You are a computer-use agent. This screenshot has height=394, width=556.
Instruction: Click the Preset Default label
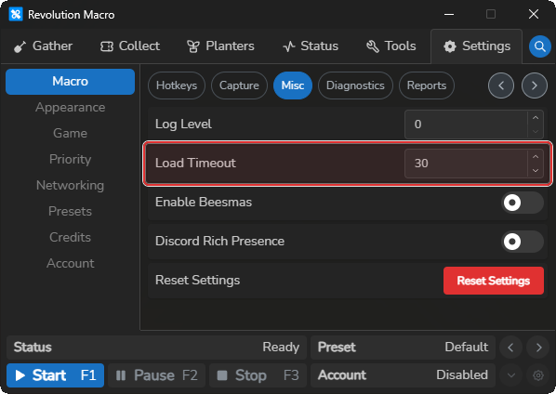(x=403, y=348)
